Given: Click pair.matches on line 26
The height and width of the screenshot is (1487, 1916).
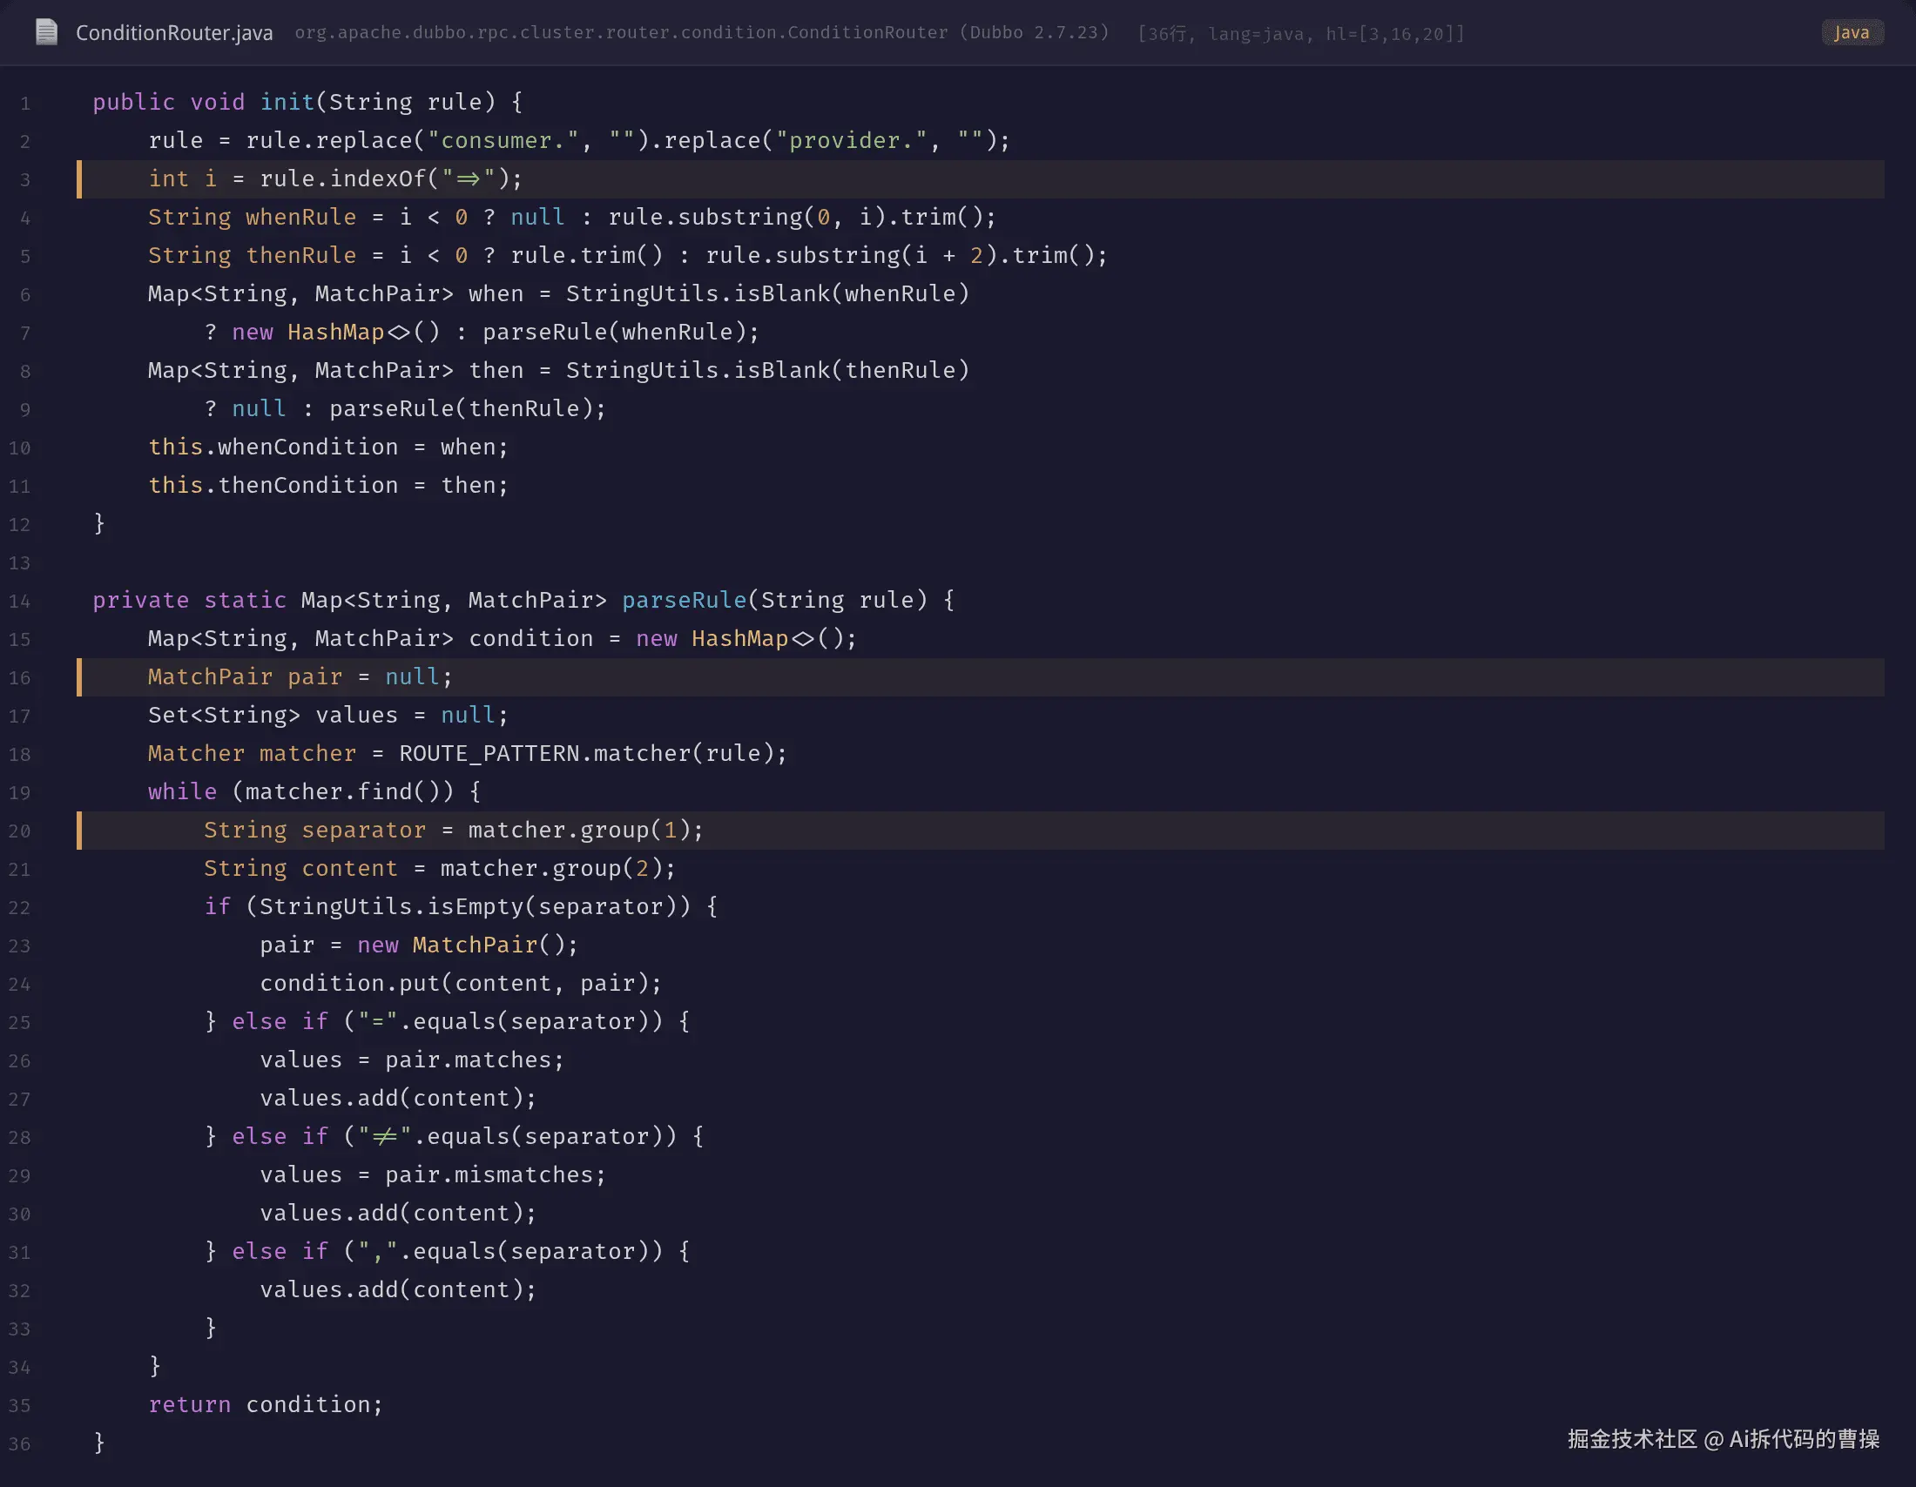Looking at the screenshot, I should tap(468, 1060).
